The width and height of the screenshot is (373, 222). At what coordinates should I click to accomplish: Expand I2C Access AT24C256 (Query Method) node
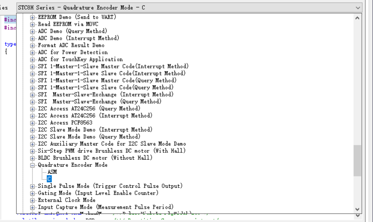coord(32,109)
